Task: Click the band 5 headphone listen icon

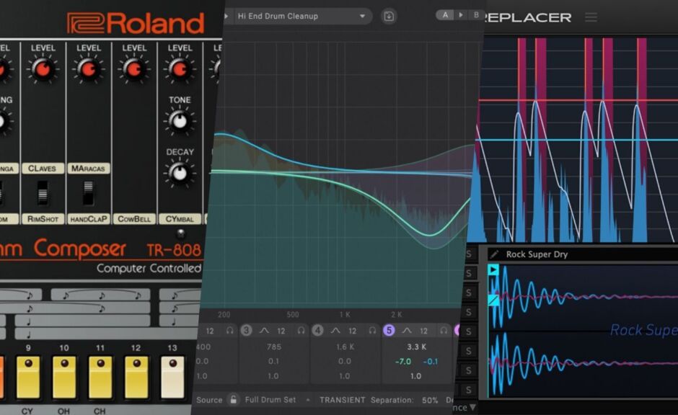Action: pyautogui.click(x=444, y=331)
